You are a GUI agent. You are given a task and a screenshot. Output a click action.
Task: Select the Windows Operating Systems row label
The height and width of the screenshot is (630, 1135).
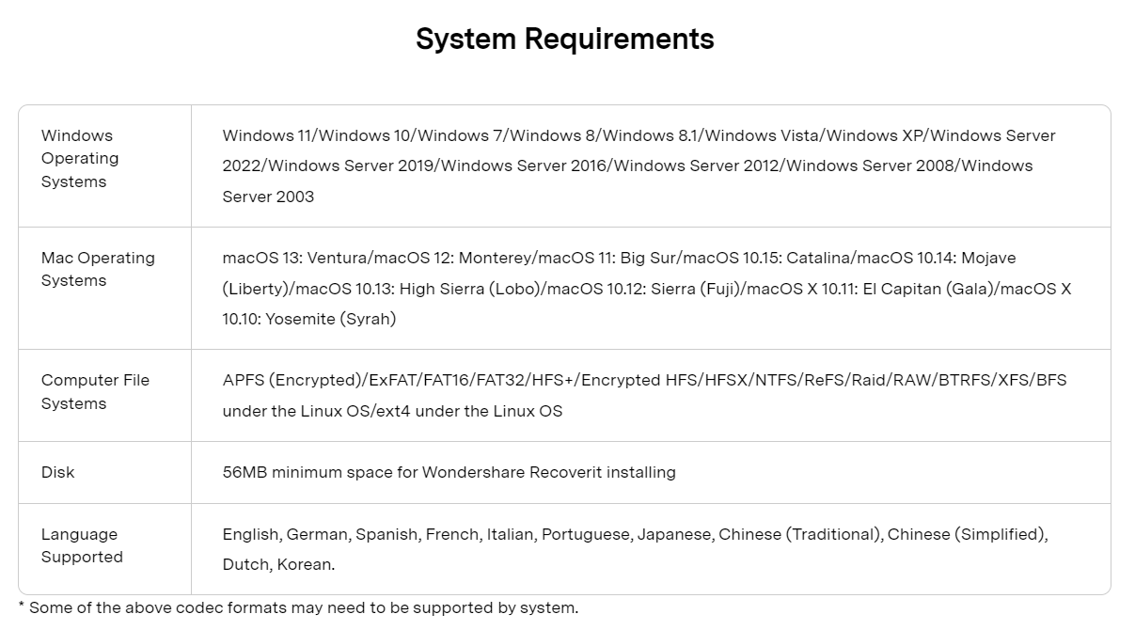pyautogui.click(x=80, y=158)
